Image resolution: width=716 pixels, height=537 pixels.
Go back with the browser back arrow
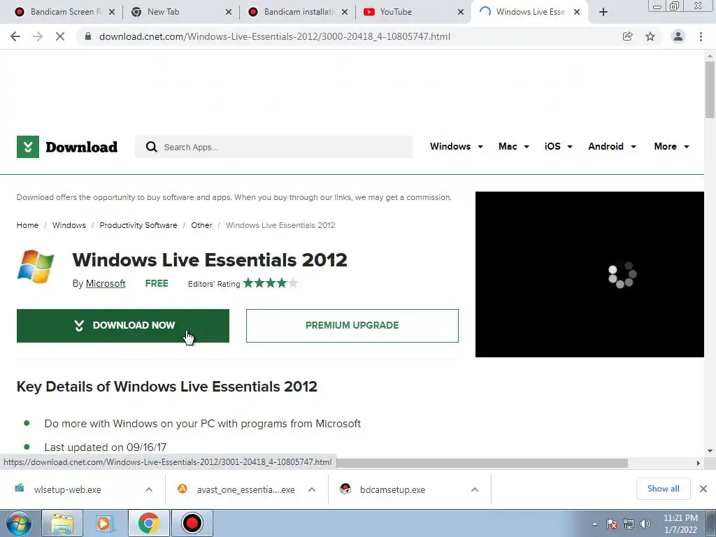tap(15, 36)
